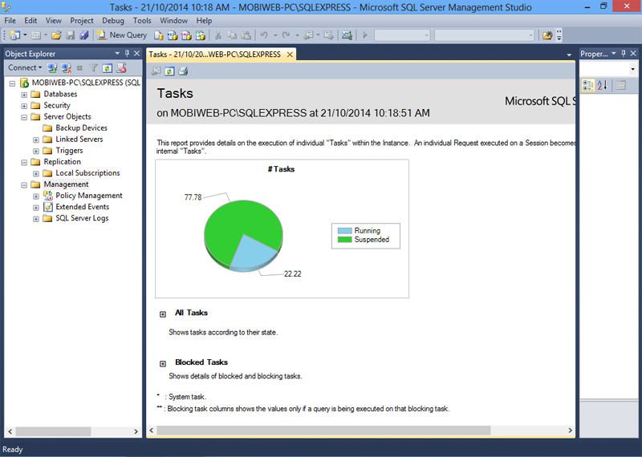Select the MOBIWEB-PC\SQLEXPRESS server node
Viewport: 642px width, 457px height.
tap(86, 83)
